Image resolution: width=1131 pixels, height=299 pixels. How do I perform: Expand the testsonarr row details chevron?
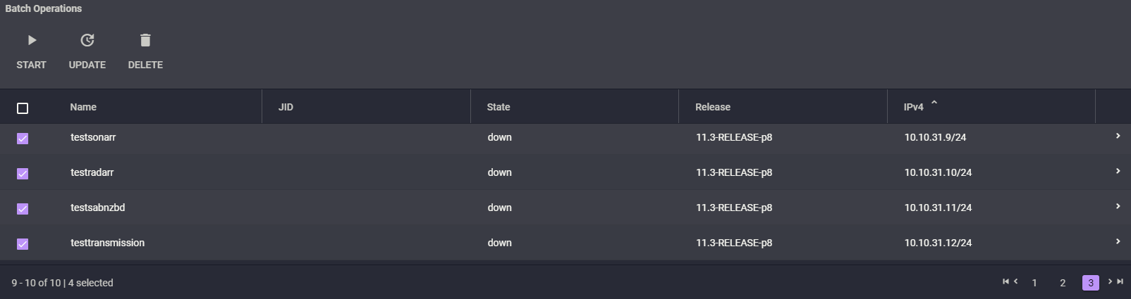click(x=1118, y=136)
